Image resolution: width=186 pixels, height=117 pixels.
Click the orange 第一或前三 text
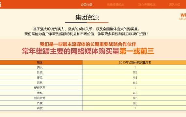tap(137, 51)
